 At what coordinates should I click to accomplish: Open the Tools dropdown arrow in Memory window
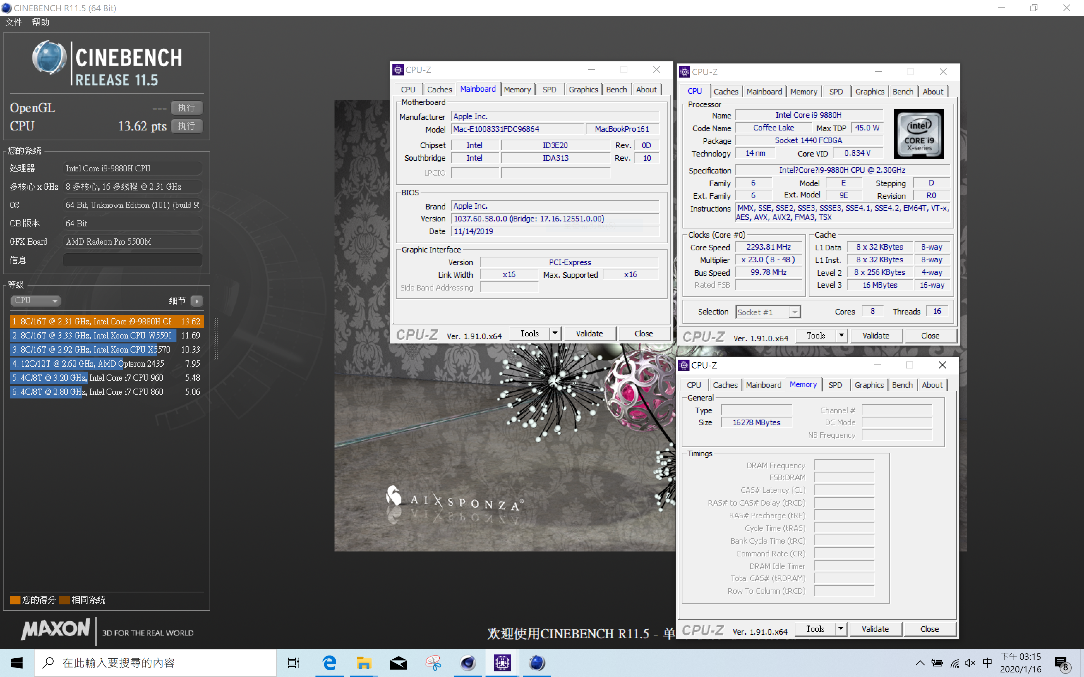[840, 629]
